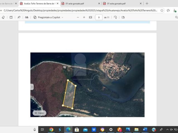Image resolution: width=178 pixels, height=133 pixels.
Task: Switch to Avalúo Toño Terreno de Barra tab
Action: (x=39, y=4)
